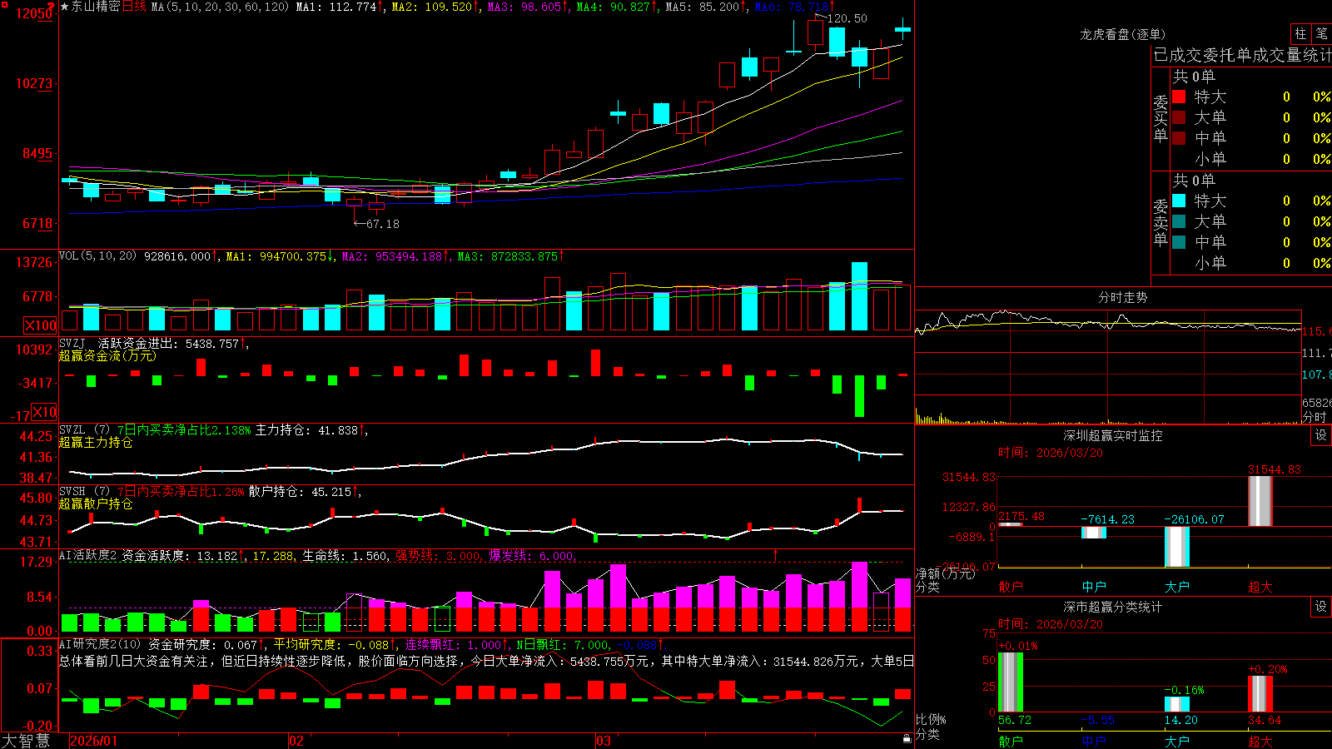Click the 散户持仓: 45.215 value
The image size is (1332, 749).
point(301,492)
